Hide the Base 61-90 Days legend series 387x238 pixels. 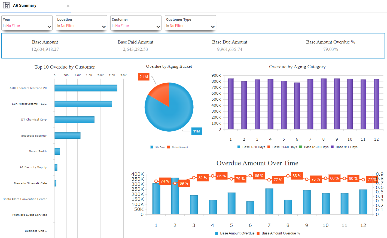[300, 147]
